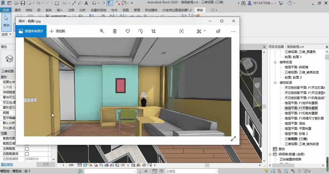The height and width of the screenshot is (174, 329).
Task: Collapse the 装修改造 tree node
Action: coord(275,62)
